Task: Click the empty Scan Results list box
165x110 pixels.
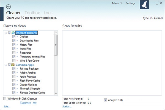Action: 112,63
